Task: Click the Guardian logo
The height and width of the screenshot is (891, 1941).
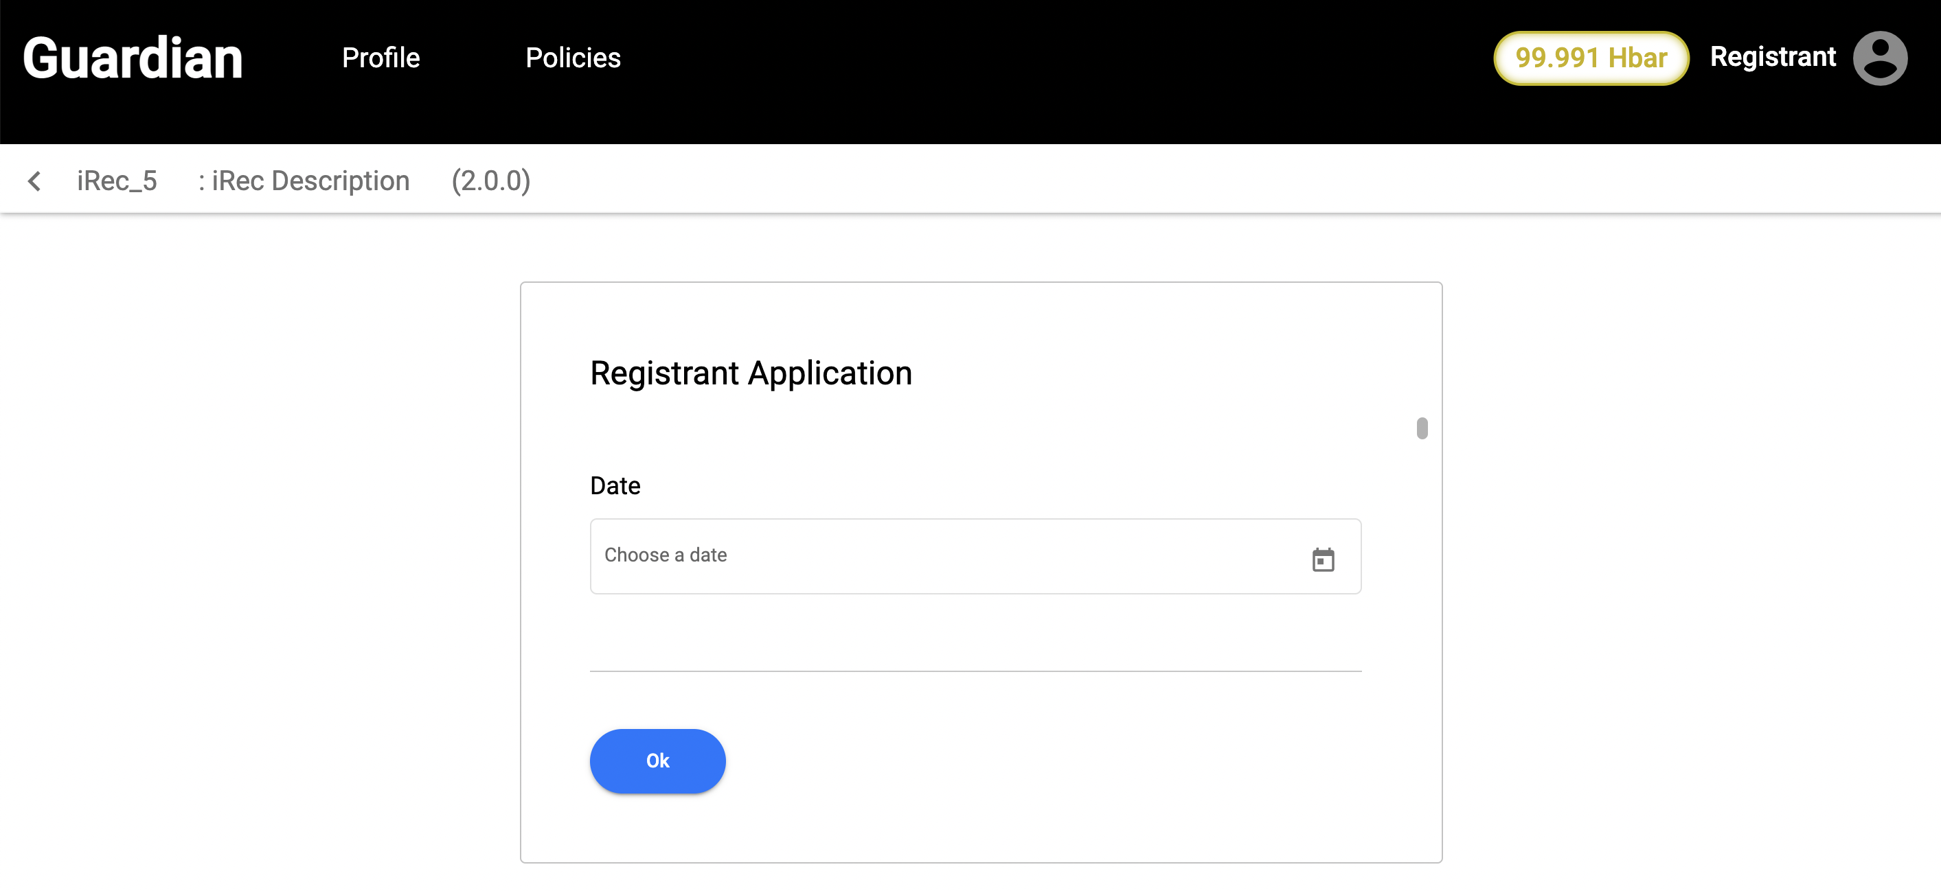Action: (133, 58)
